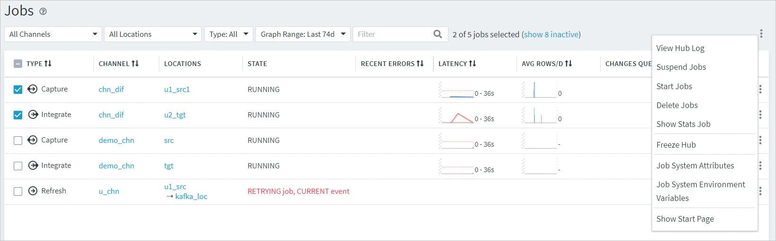Sort by Recent Errors column arrows
The width and height of the screenshot is (776, 241).
click(420, 64)
